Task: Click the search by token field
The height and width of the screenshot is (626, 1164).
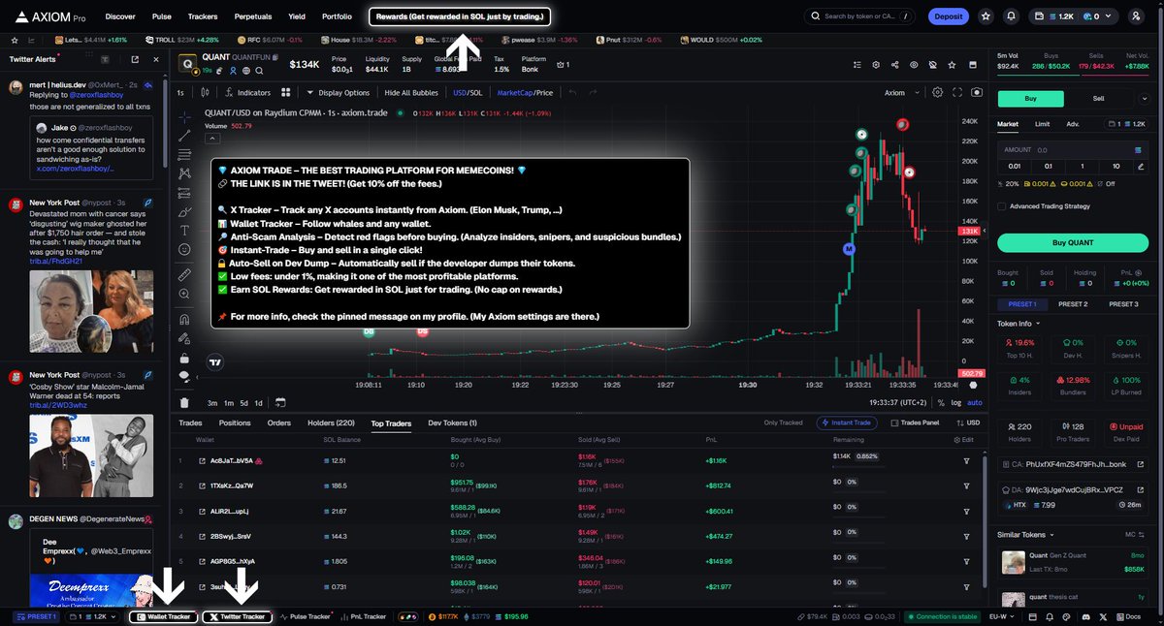Action: point(858,16)
